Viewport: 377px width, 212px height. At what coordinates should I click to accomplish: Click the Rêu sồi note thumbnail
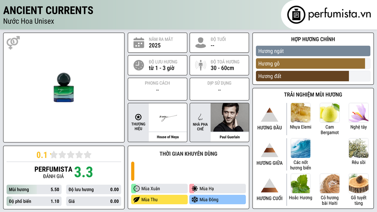tap(359, 148)
